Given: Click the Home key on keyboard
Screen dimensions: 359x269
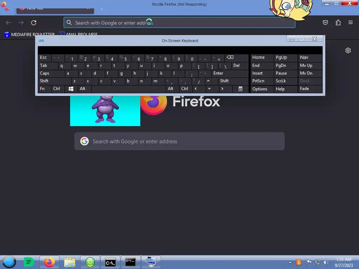Looking at the screenshot, I should pos(262,58).
